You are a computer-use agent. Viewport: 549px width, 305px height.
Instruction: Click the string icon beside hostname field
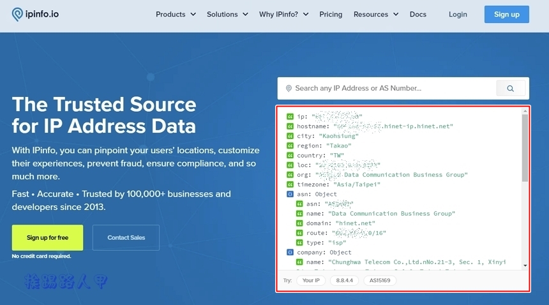tap(290, 126)
